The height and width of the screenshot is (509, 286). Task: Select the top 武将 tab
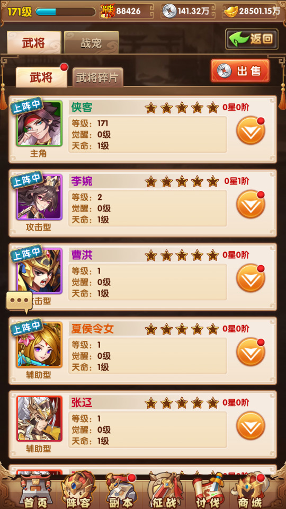point(34,42)
